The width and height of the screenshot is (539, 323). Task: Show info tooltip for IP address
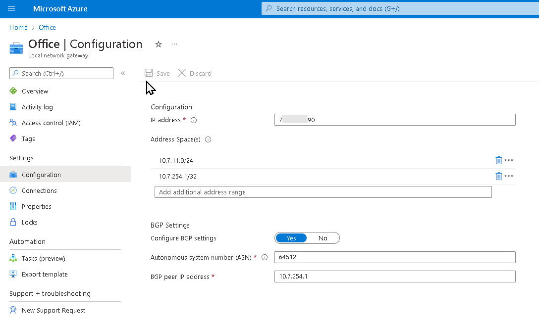(194, 120)
